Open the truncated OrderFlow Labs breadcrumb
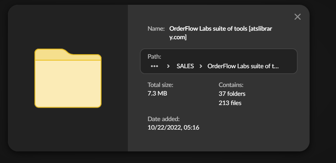336x163 pixels. [243, 66]
